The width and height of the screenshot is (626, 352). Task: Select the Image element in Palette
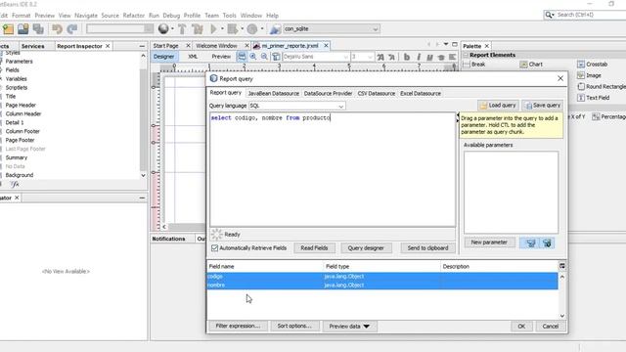[x=589, y=75]
